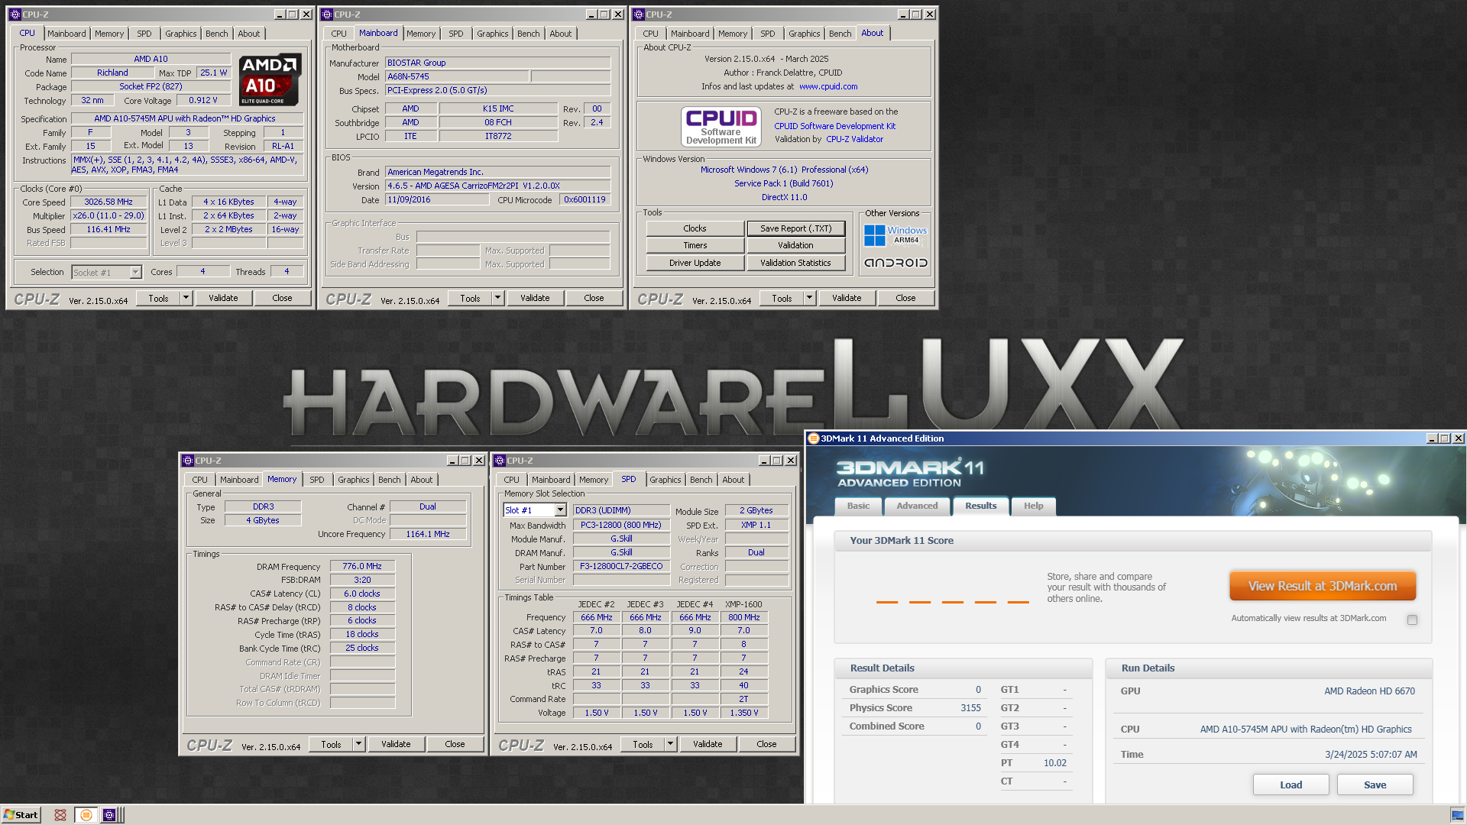Open the Windows Start button
The image size is (1467, 825).
(x=21, y=815)
